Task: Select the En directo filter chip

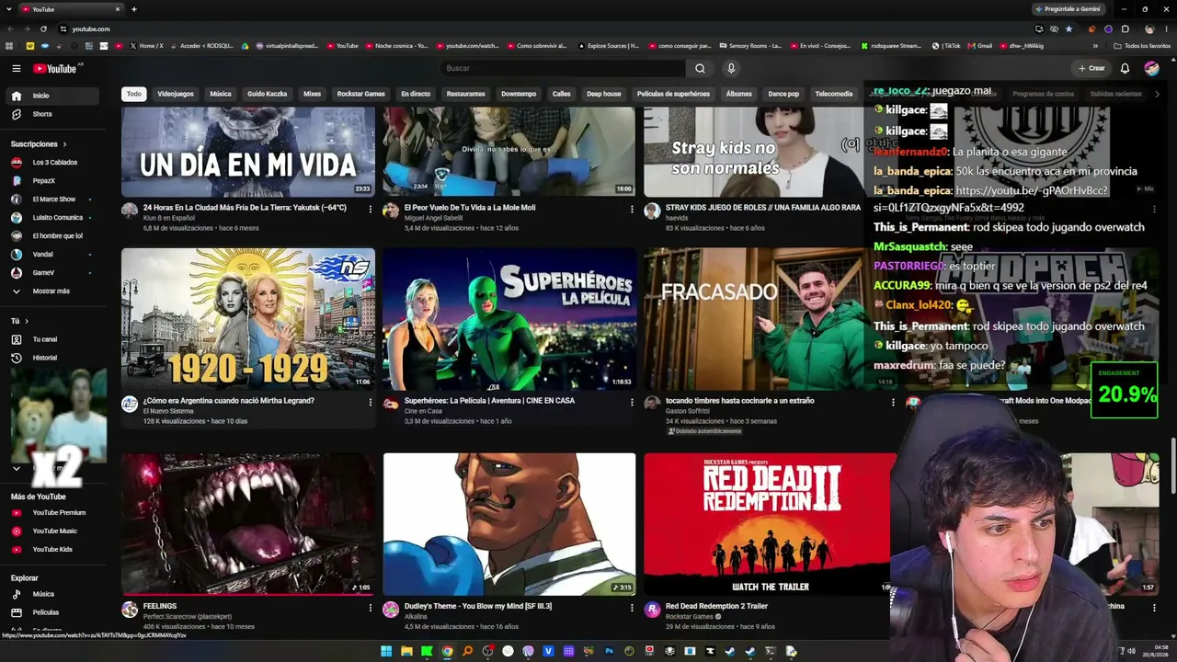Action: 416,94
